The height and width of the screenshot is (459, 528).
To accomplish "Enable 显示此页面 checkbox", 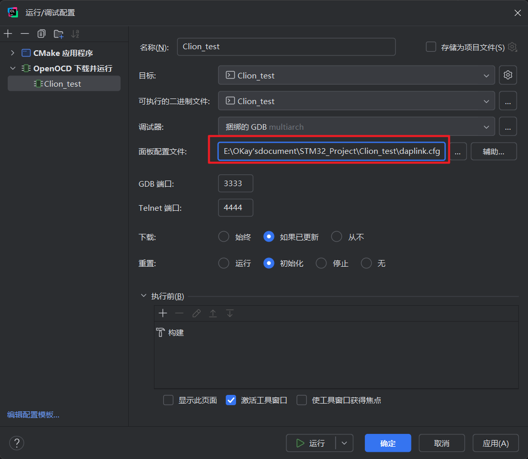I will 168,400.
